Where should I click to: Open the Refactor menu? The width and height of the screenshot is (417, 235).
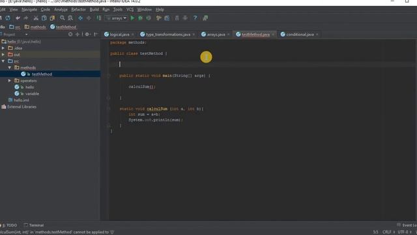click(78, 10)
